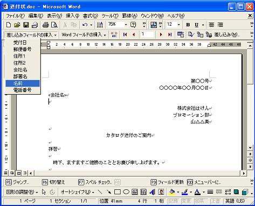The width and height of the screenshot is (255, 206).
Task: Select the drawing object pointer tool
Action: pos(44,192)
